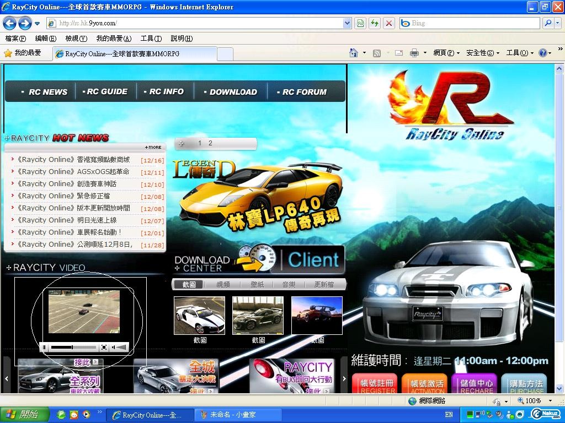Viewport: 565px width, 423px height.
Task: Open the recent pages dropdown arrow
Action: coord(37,24)
